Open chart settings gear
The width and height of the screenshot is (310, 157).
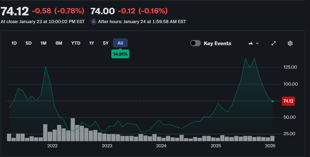point(290,43)
